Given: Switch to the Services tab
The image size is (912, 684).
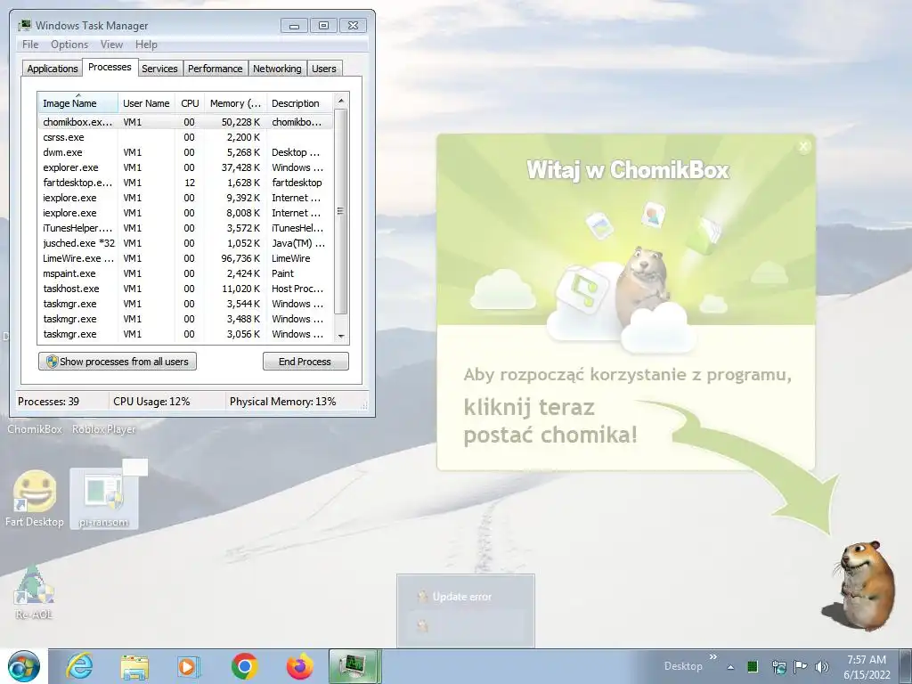Looking at the screenshot, I should pos(159,68).
